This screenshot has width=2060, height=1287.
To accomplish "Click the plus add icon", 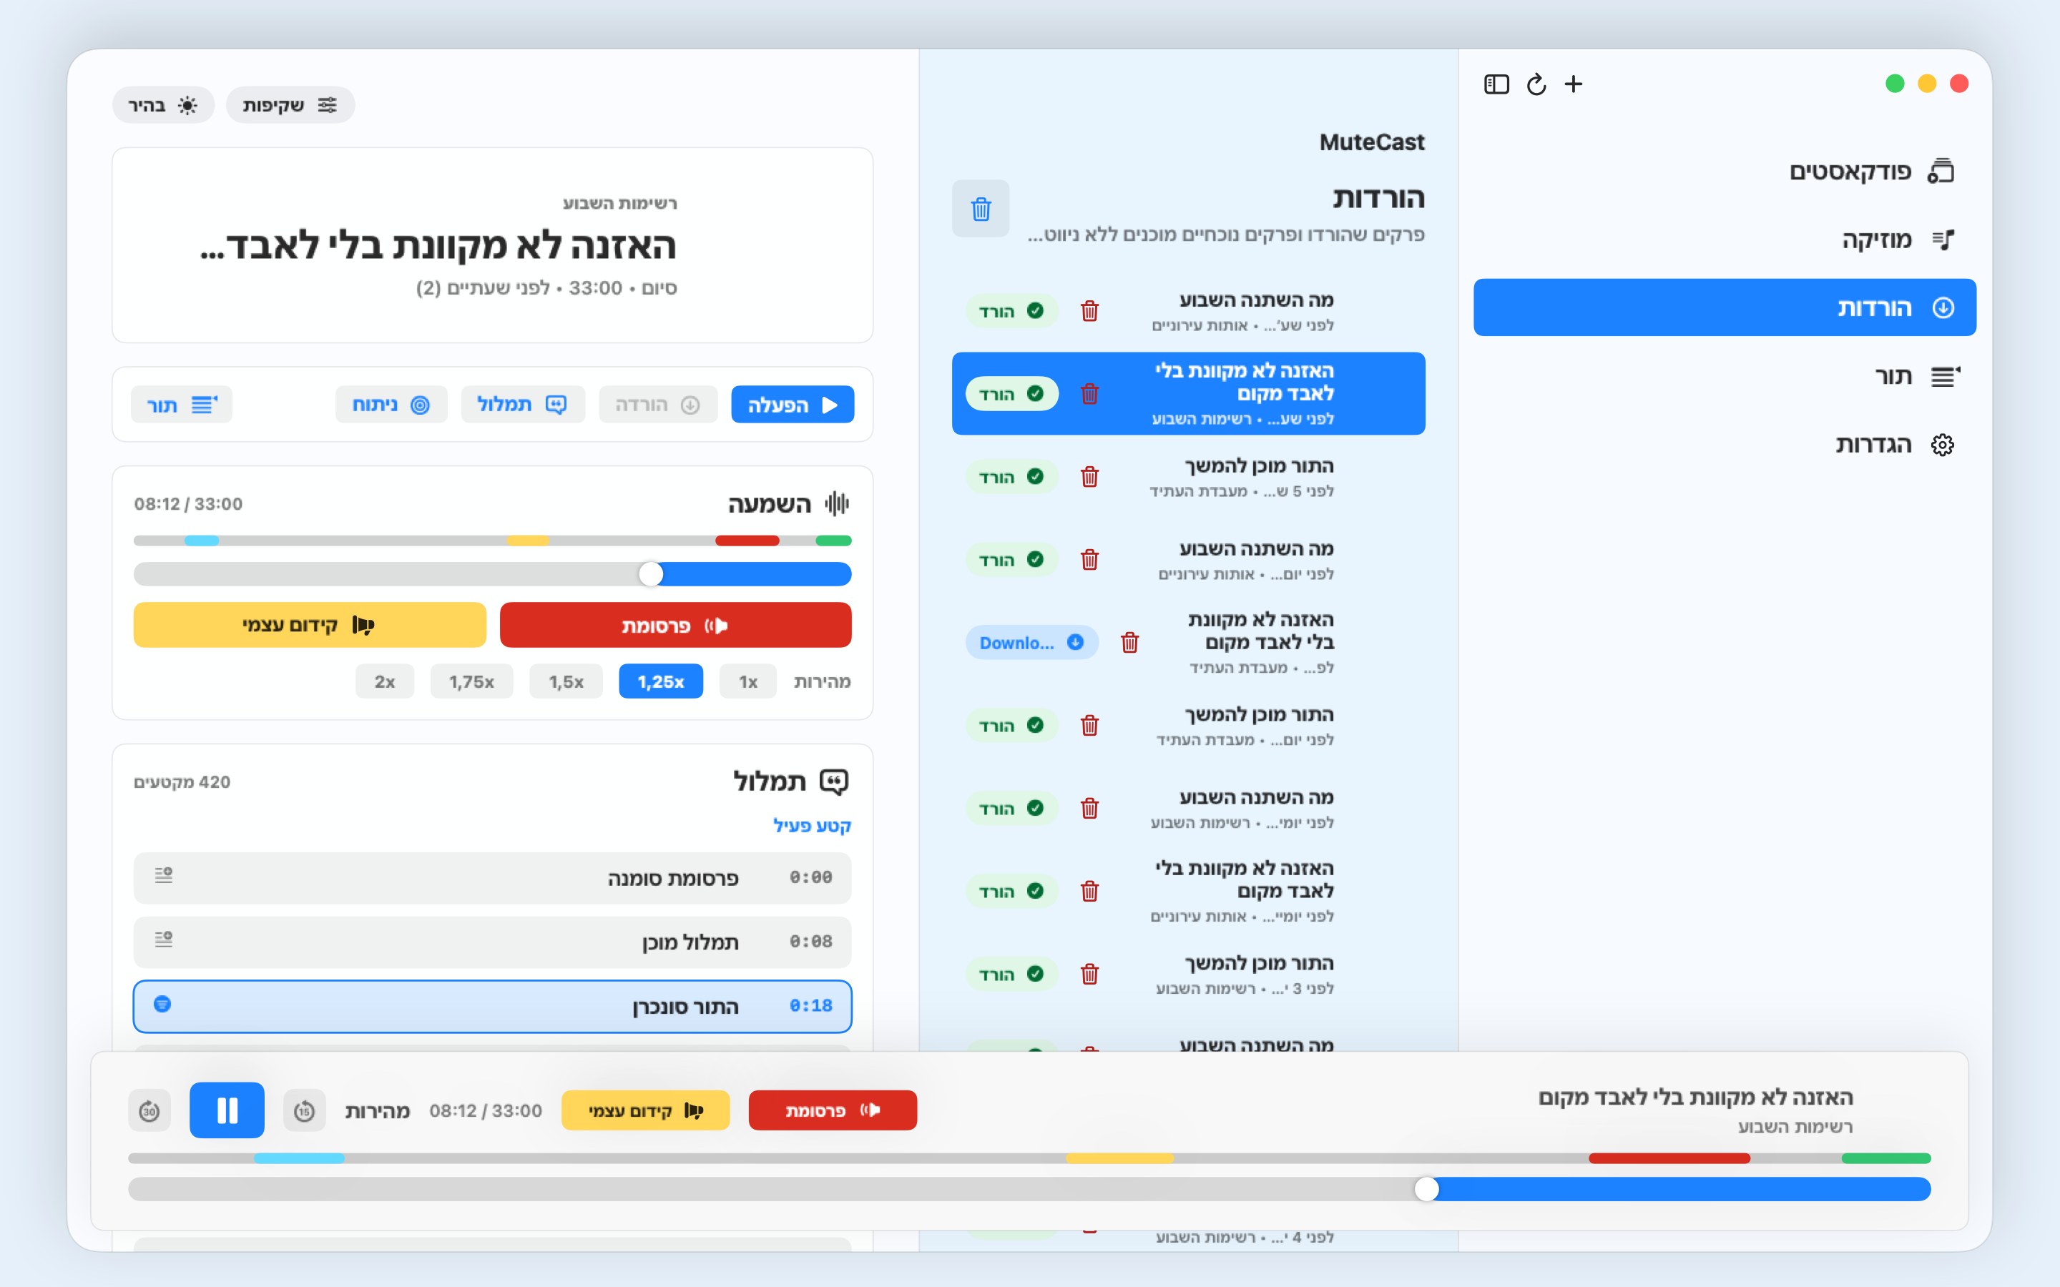I will click(x=1573, y=84).
